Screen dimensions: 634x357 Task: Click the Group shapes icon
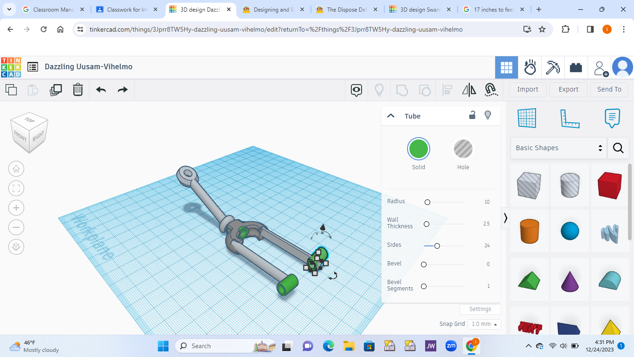coord(402,90)
